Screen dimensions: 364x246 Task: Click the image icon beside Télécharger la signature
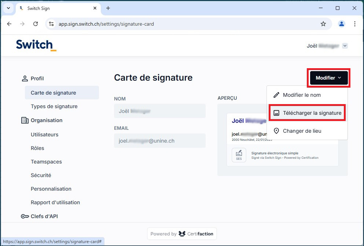(276, 113)
